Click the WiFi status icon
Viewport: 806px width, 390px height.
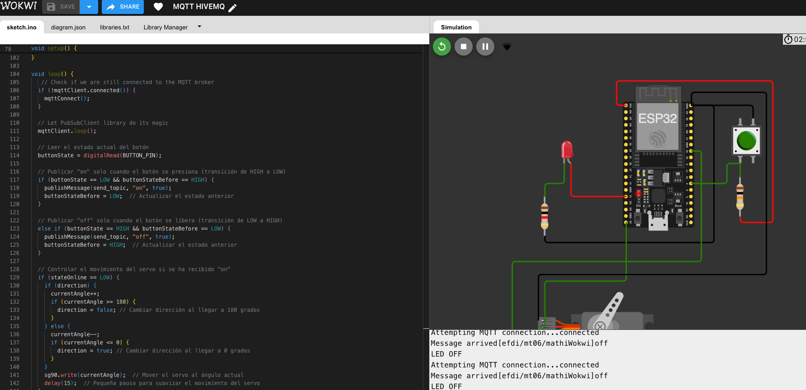507,47
